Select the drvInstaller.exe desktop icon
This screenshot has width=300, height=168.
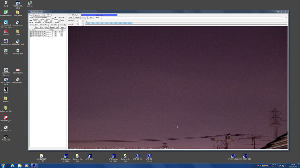(x=6, y=42)
